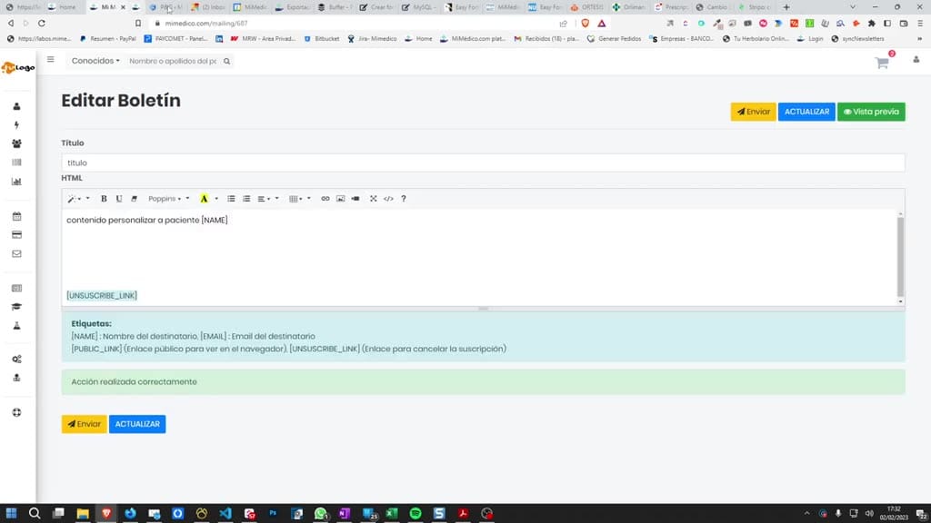Click the bottom ACTUALIZAR button
Viewport: 931px width, 523px height.
tap(137, 424)
